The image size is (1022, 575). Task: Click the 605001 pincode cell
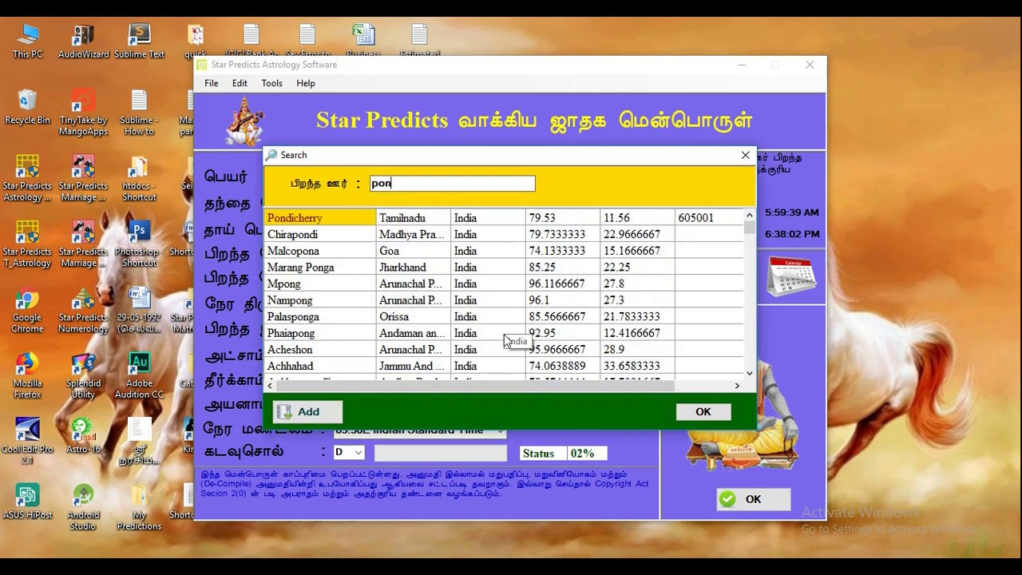point(709,218)
